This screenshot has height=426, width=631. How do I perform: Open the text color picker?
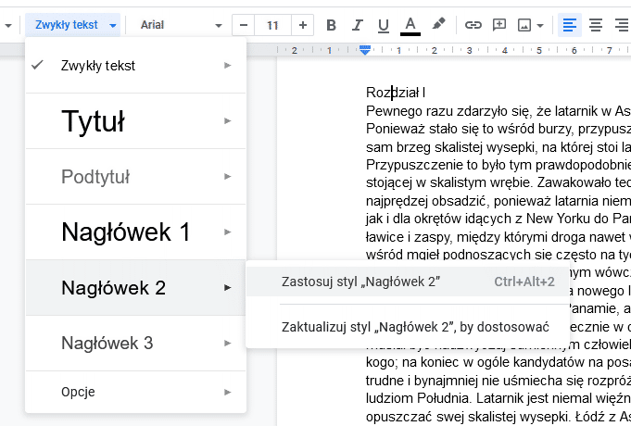click(x=410, y=25)
